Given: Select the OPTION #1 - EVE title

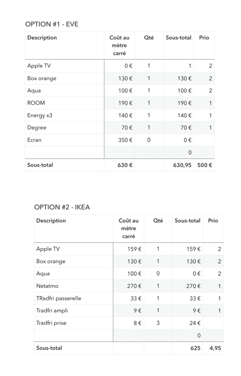Looking at the screenshot, I should coord(52,24).
